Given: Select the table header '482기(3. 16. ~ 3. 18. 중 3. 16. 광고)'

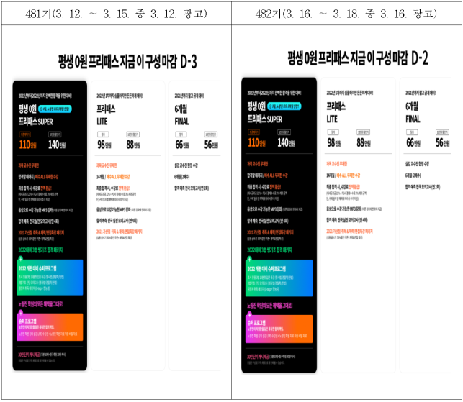Looking at the screenshot, I should click(x=346, y=14).
